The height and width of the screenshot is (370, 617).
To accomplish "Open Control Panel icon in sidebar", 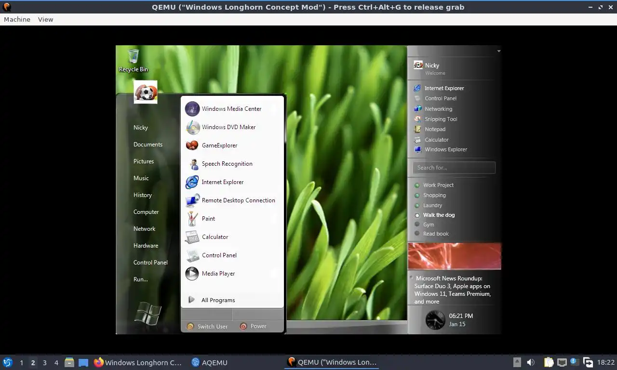I will coord(417,98).
